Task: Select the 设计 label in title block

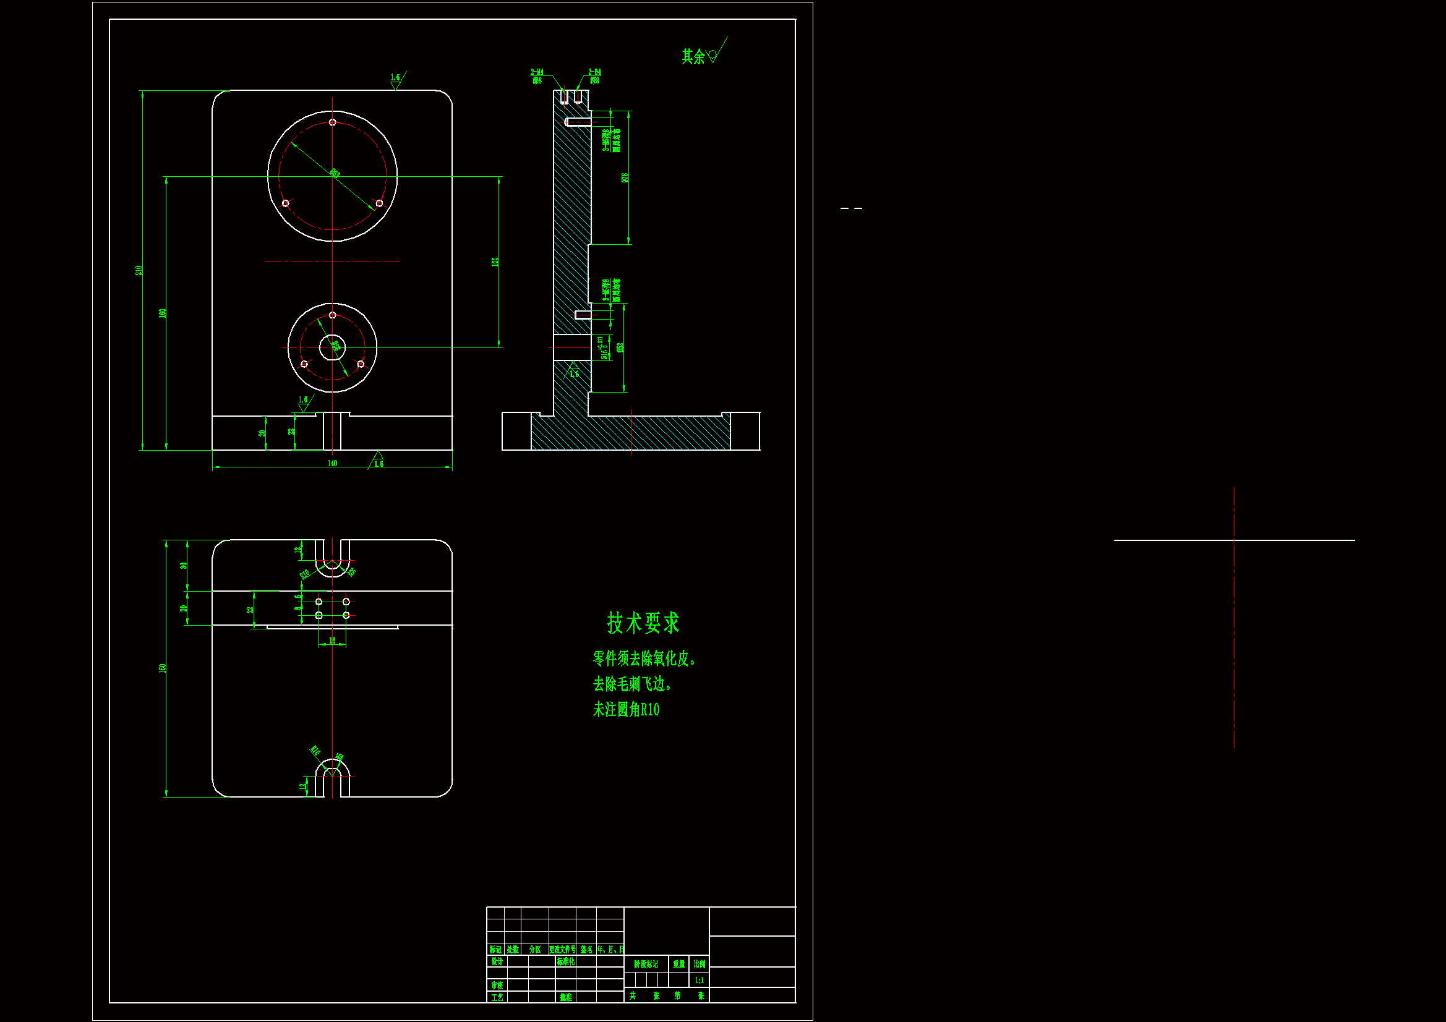Action: click(x=497, y=961)
